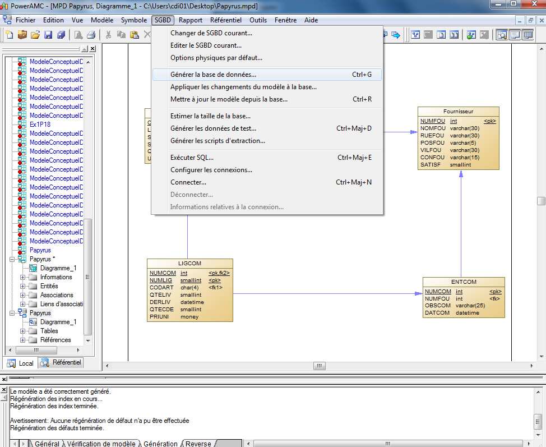The image size is (546, 447).
Task: Toggle the output window toolbar button
Action: point(514,35)
